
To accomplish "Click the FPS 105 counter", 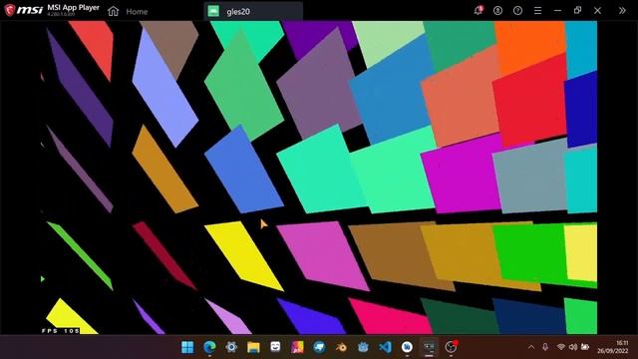I will pyautogui.click(x=60, y=331).
